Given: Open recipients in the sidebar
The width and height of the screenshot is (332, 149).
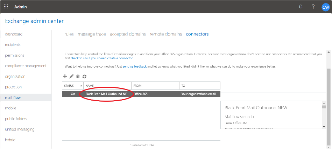Looking at the screenshot, I should coord(13,45).
